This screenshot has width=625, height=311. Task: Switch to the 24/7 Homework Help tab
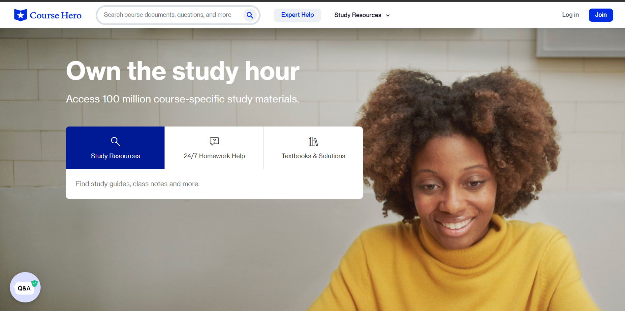(214, 156)
